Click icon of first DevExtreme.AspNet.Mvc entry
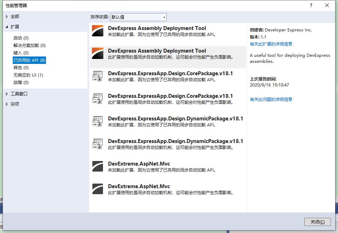Viewport: 338px width, 233px height. tap(97, 166)
